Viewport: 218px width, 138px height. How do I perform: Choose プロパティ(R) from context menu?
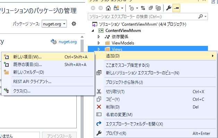pyautogui.click(x=156, y=133)
